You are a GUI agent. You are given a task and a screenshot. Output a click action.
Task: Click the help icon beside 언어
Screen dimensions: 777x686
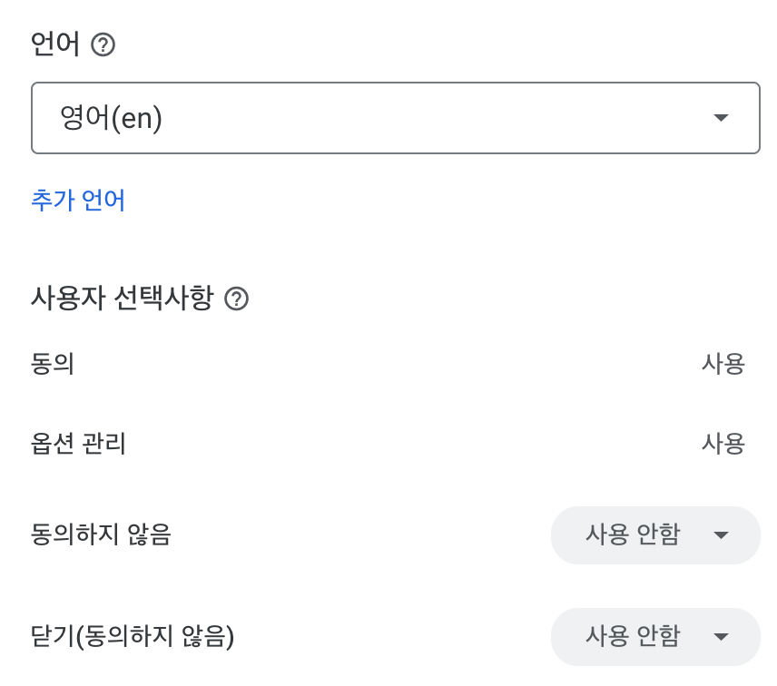click(x=103, y=44)
